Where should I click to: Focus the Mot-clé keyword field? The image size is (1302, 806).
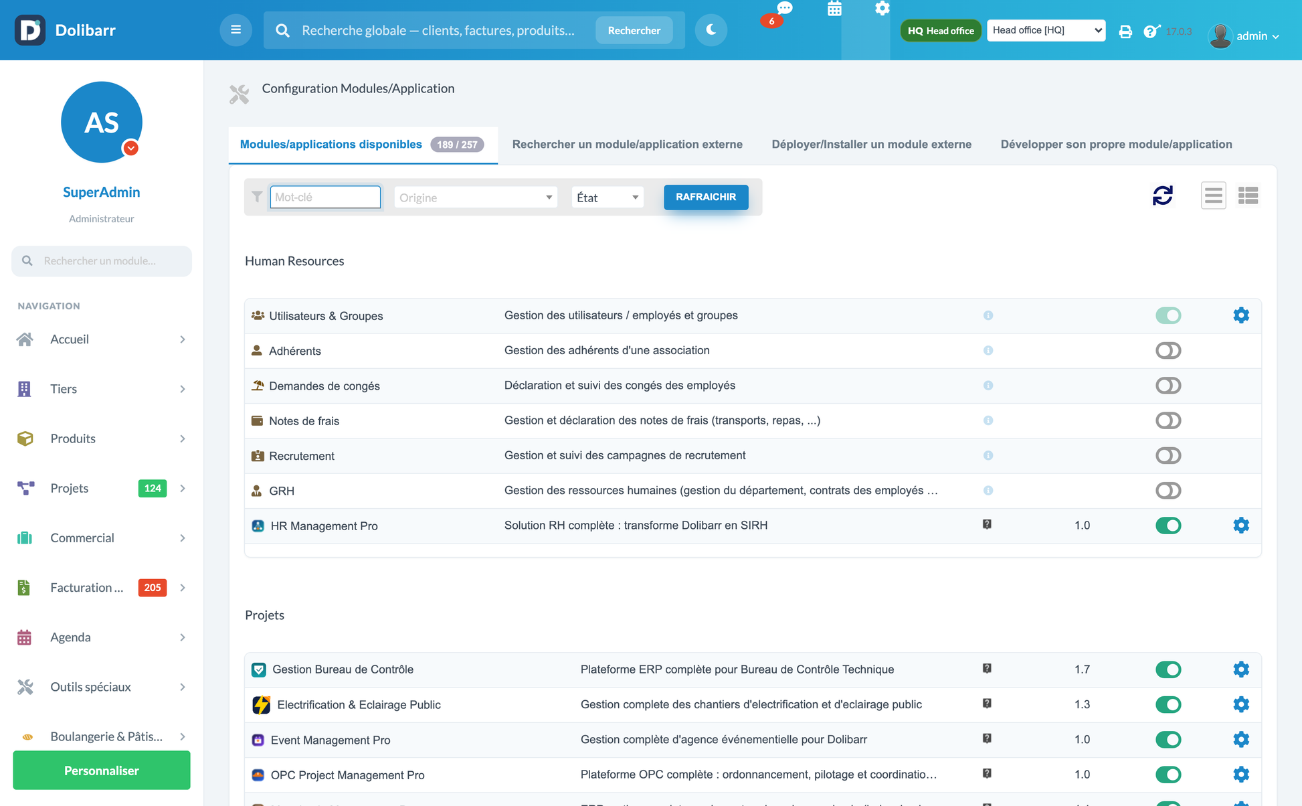[x=325, y=197]
